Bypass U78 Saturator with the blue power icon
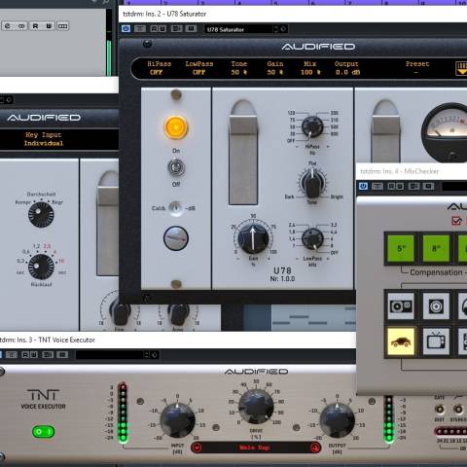The height and width of the screenshot is (467, 467). pos(126,29)
